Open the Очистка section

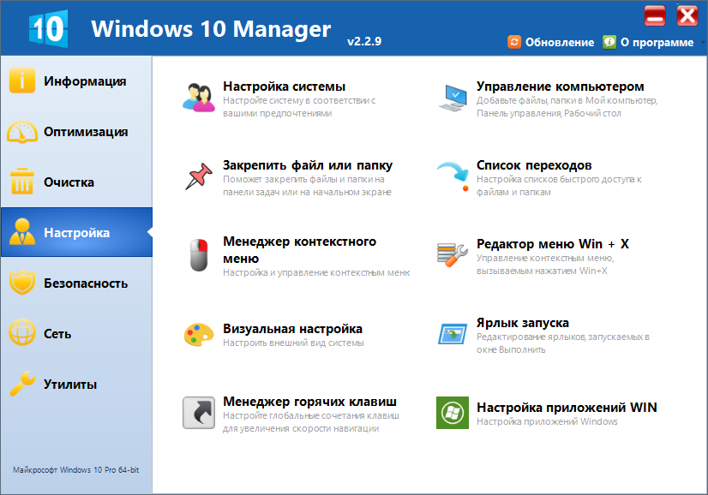pyautogui.click(x=76, y=182)
